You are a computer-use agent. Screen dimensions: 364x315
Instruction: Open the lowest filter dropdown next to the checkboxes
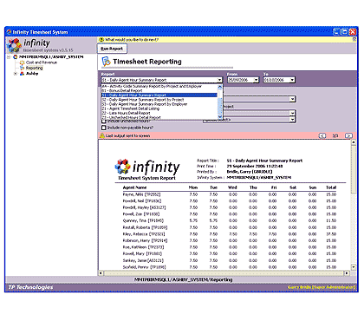(293, 119)
